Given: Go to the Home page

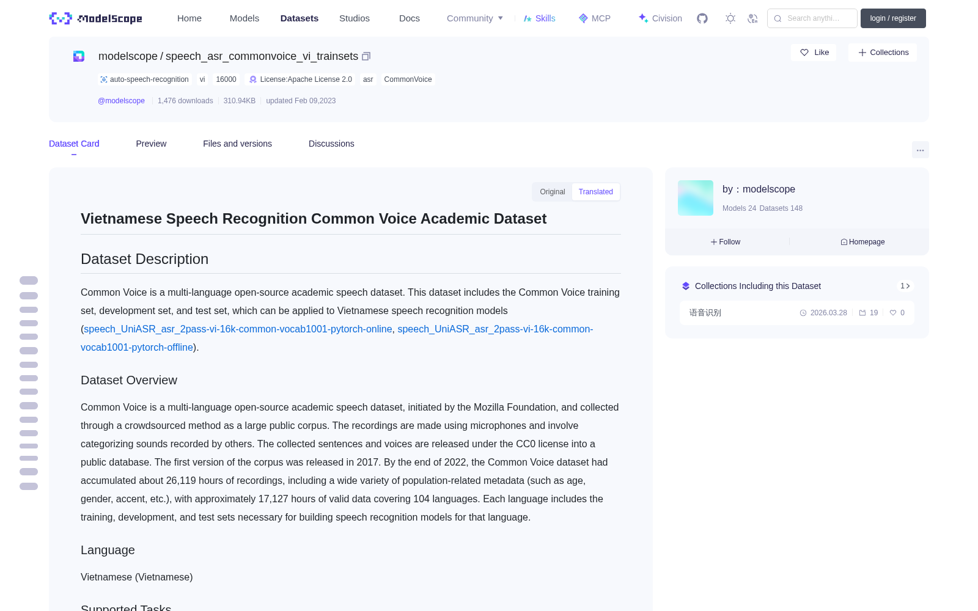Looking at the screenshot, I should click(x=189, y=18).
